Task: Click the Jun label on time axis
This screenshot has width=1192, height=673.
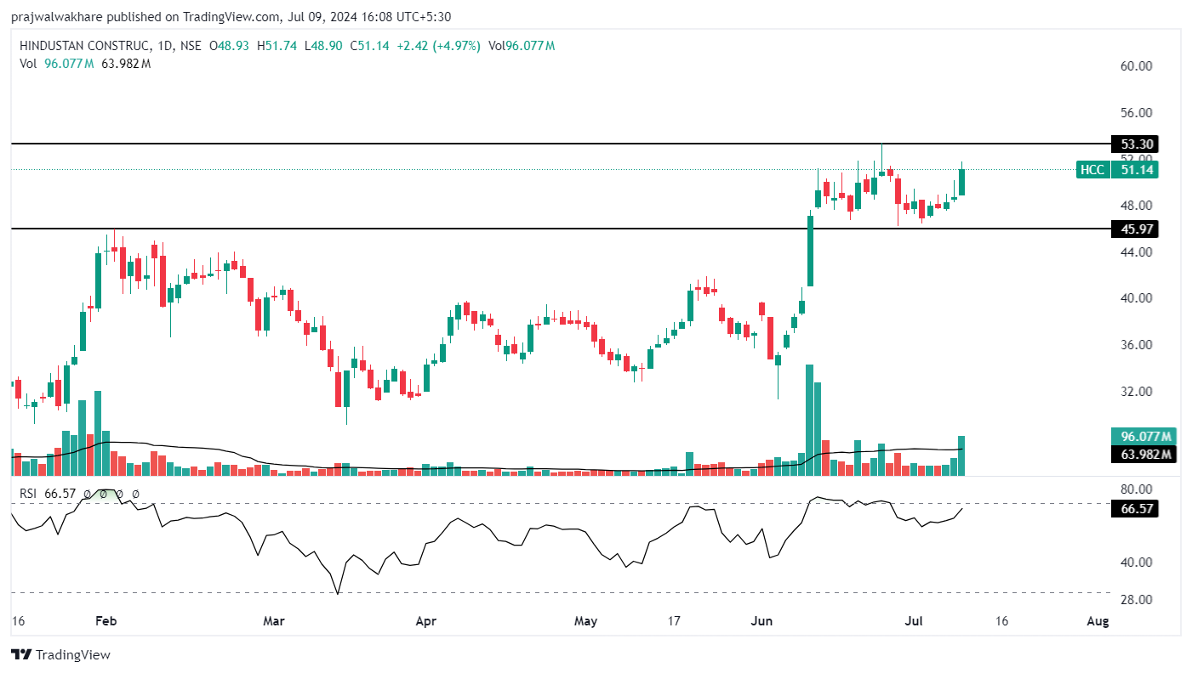Action: pyautogui.click(x=762, y=621)
